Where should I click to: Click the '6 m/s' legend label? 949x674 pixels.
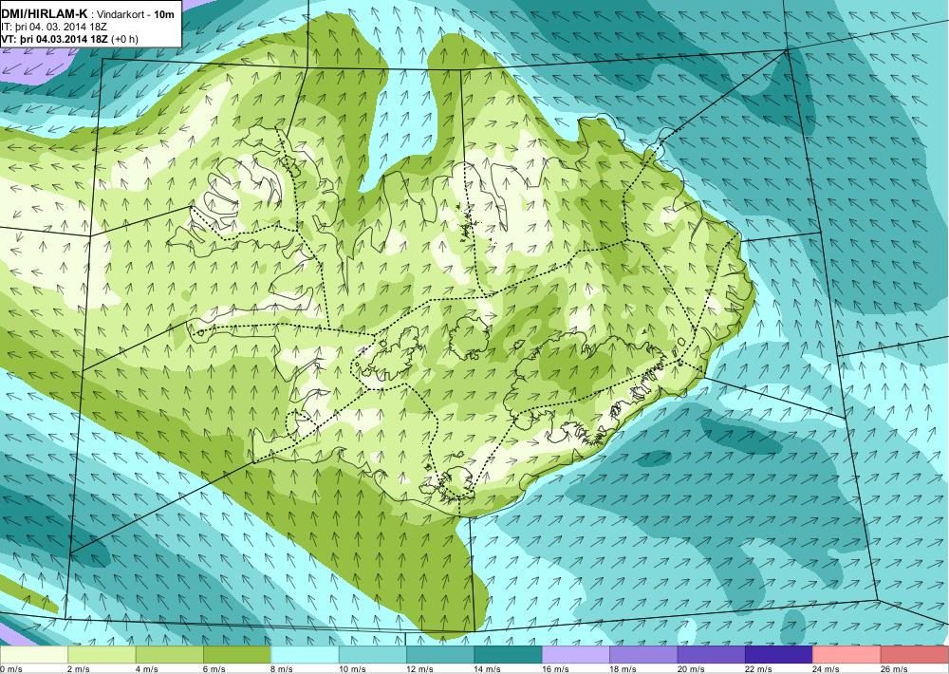point(214,669)
